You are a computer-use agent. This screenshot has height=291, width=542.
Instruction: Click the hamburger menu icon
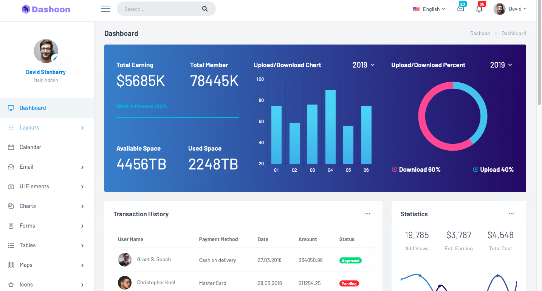105,9
